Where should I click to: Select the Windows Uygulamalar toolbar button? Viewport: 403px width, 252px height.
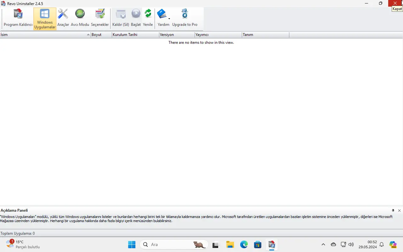coord(45,19)
